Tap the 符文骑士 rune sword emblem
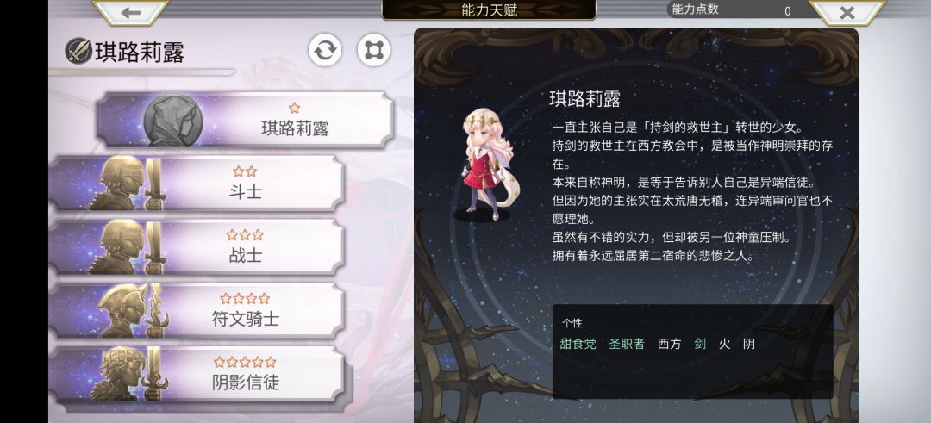The image size is (931, 423). [x=134, y=309]
